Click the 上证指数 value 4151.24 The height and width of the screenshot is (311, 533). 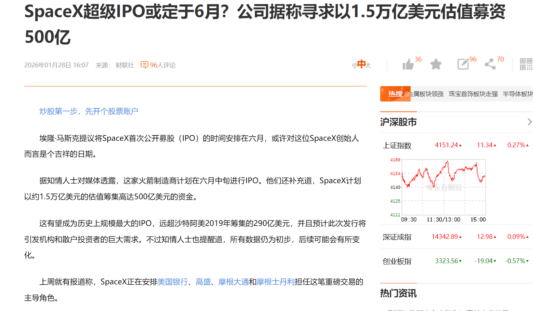446,145
